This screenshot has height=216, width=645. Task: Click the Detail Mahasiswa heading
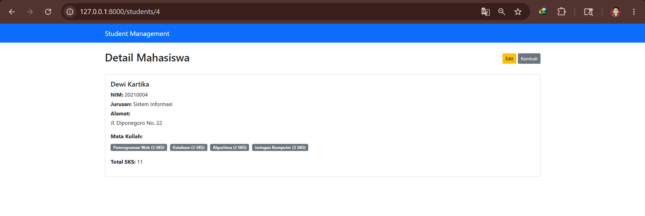click(x=147, y=58)
